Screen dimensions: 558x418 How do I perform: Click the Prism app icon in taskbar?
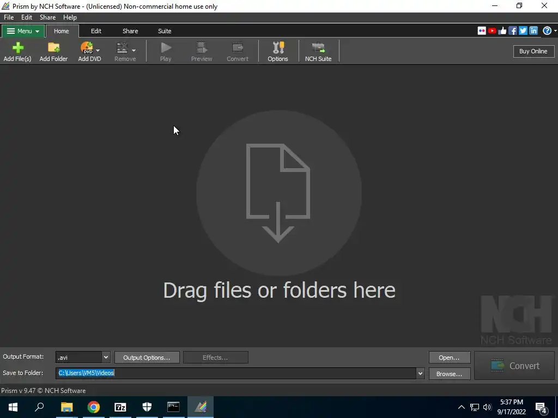[201, 407]
